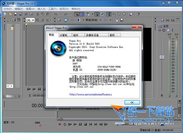Toggle Lock Envelopes to Events
The height and width of the screenshot is (133, 183).
tap(97, 14)
